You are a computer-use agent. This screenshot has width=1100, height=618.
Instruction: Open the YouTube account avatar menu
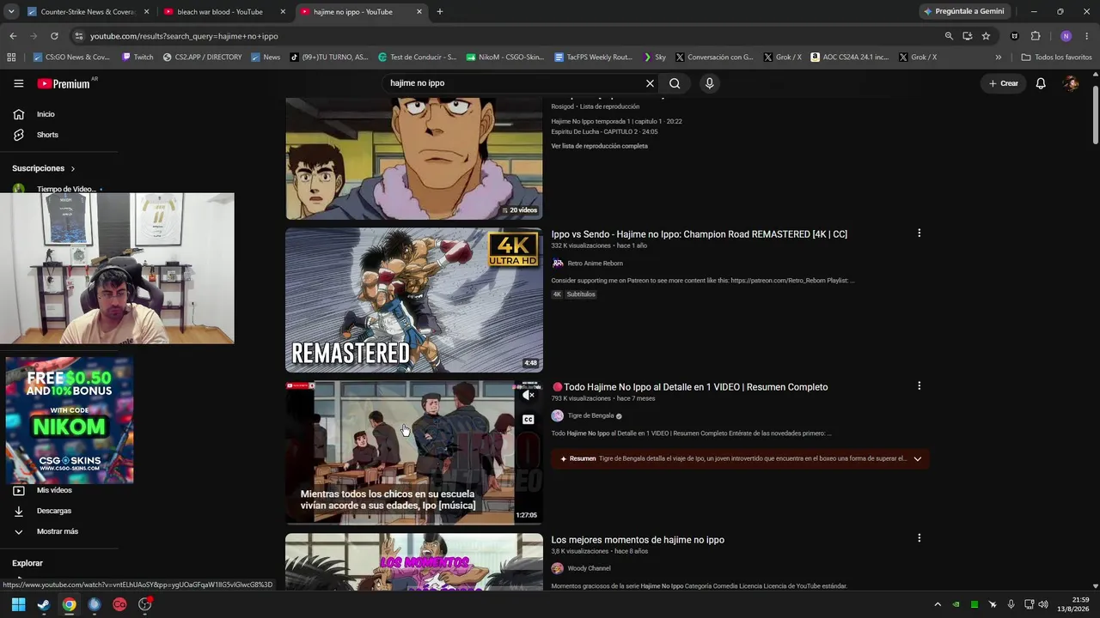coord(1071,83)
